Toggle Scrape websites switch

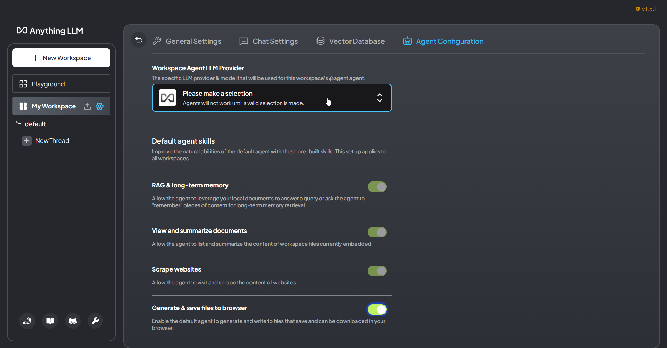coord(377,271)
